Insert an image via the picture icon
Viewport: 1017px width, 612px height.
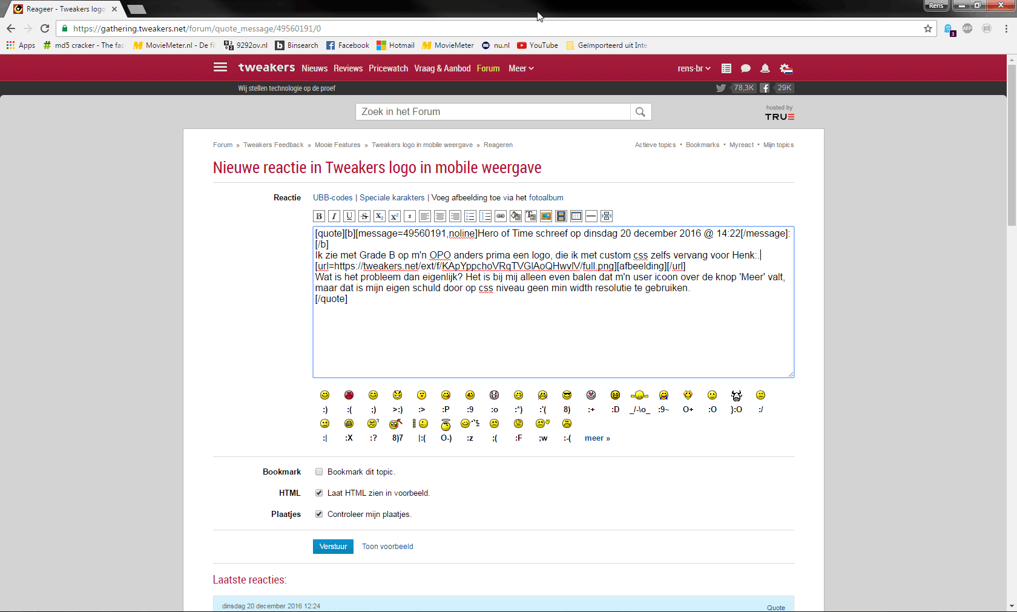tap(546, 216)
